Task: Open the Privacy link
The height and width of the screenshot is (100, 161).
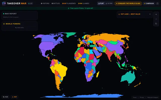Action: 142,97
